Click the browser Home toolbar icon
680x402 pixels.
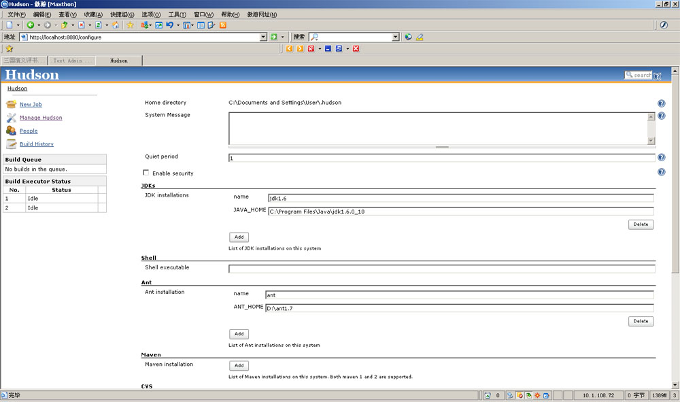(x=116, y=25)
